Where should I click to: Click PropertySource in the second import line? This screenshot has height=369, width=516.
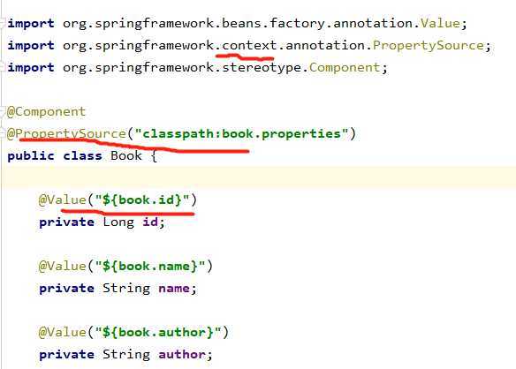click(429, 45)
